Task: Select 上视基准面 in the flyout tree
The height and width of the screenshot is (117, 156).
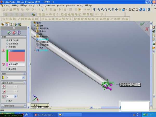Action: pos(44,42)
